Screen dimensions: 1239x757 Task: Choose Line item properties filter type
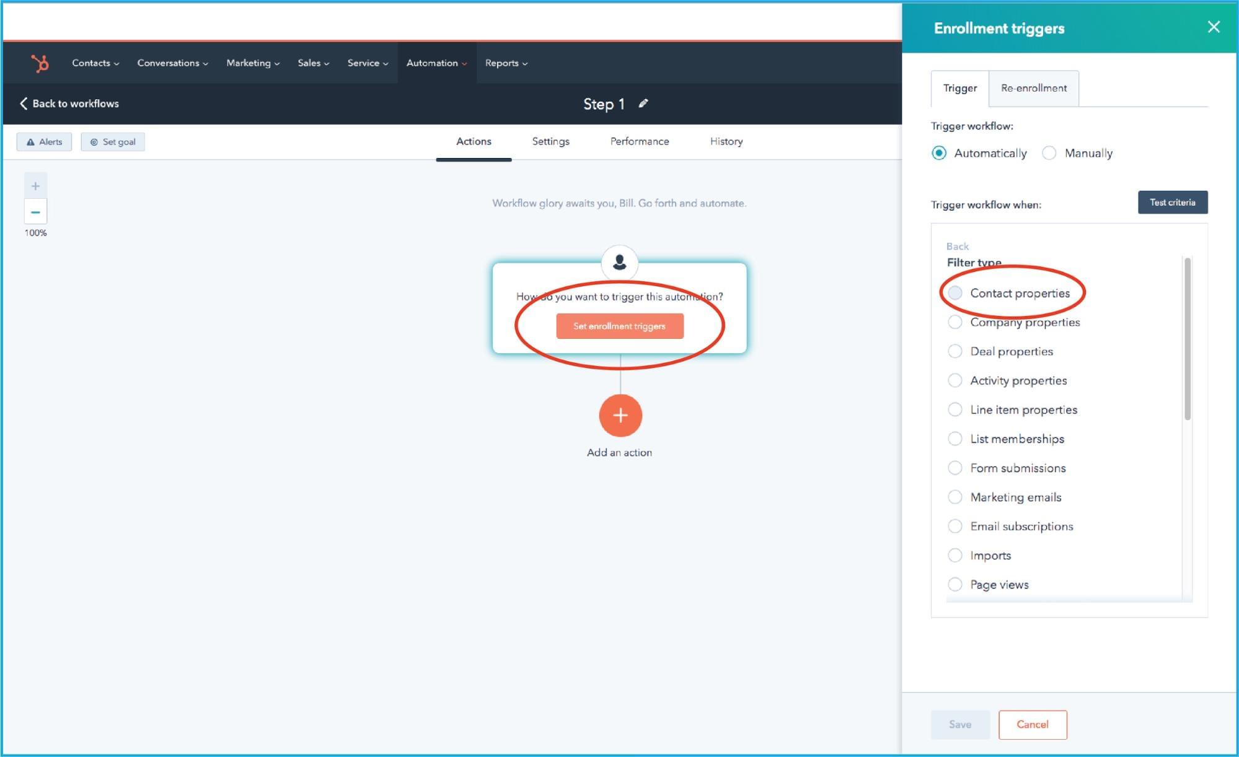pos(955,409)
